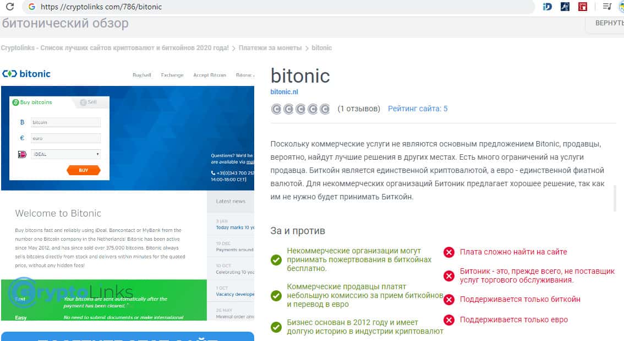This screenshot has height=341, width=624.
Task: Open Платежи за монеты breadcrumb
Action: tap(270, 48)
